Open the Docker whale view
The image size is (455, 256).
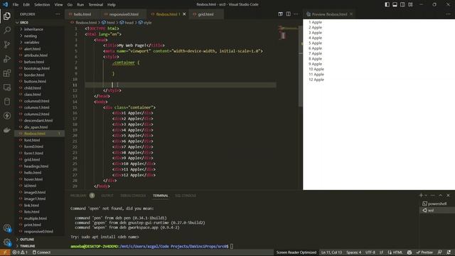7,129
